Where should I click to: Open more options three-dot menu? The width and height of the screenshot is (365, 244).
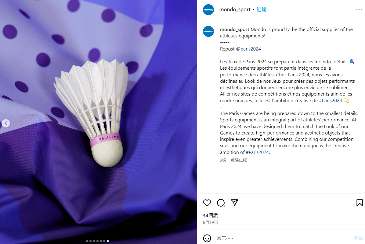pos(359,10)
